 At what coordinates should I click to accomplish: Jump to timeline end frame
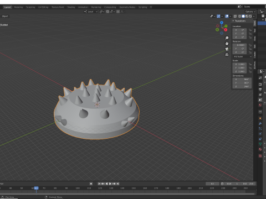pyautogui.click(x=118, y=184)
